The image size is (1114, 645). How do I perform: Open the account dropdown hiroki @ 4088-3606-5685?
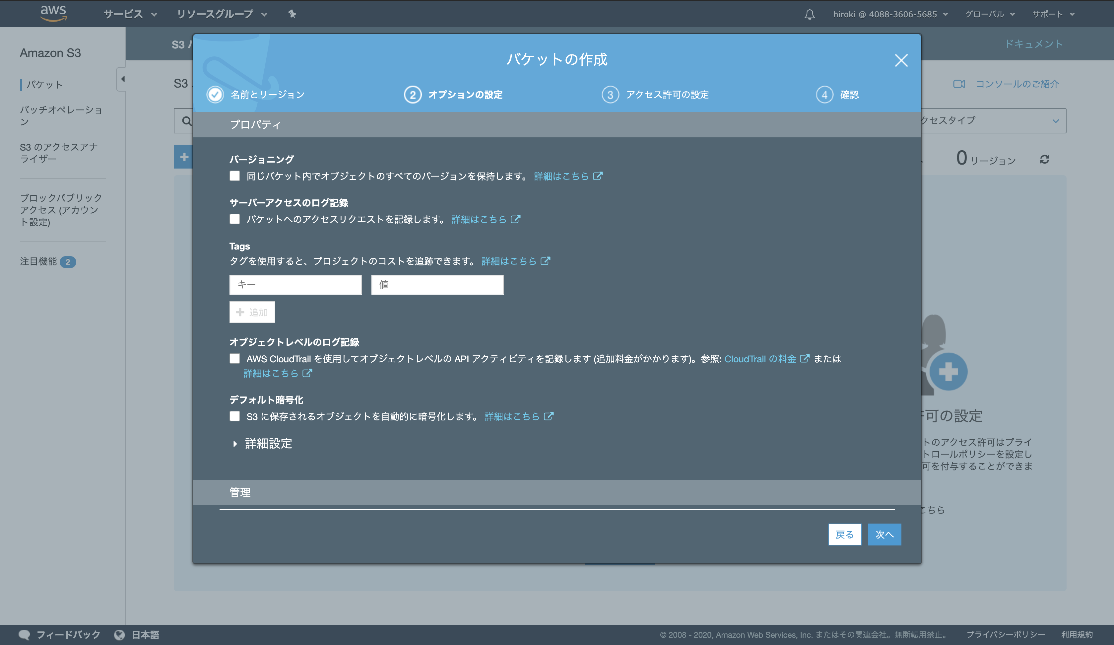[x=889, y=14]
